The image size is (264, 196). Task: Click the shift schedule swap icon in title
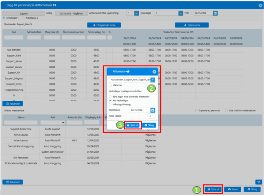pos(54,5)
